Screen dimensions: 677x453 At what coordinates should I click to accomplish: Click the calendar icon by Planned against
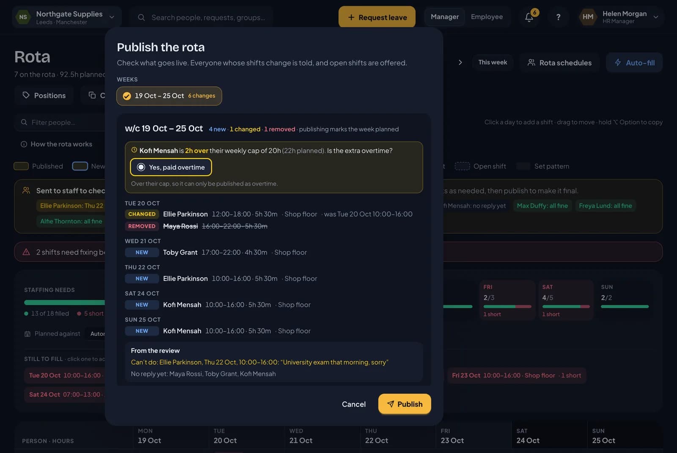[x=28, y=334]
